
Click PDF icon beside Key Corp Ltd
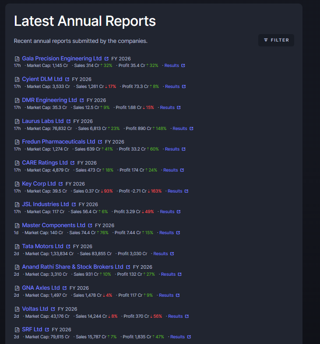coord(17,184)
